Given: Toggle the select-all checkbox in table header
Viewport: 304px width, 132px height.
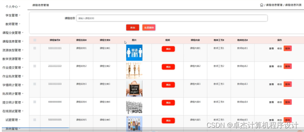Looking at the screenshot, I should [x=35, y=40].
